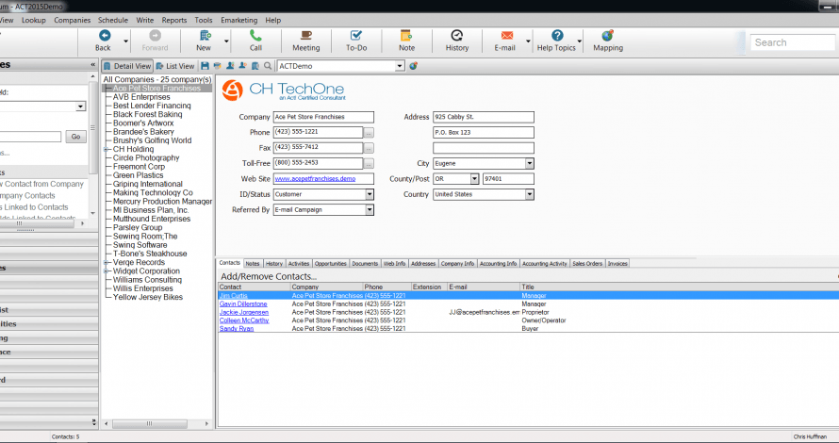Screen dimensions: 839x443
Task: Switch to Detail View
Action: point(127,66)
